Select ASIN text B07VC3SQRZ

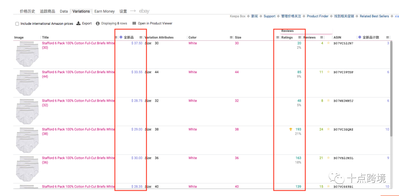[344, 129]
